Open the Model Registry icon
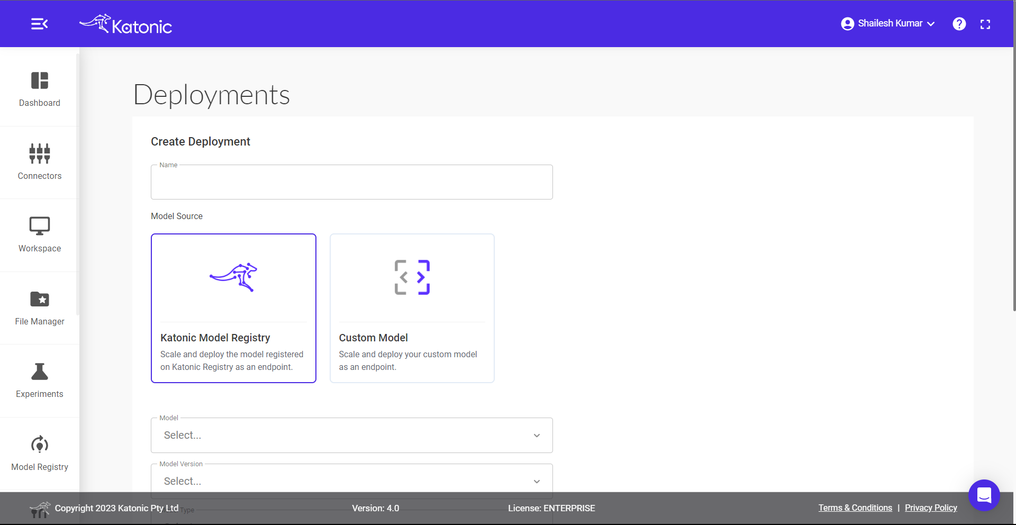1016x525 pixels. pos(40,445)
